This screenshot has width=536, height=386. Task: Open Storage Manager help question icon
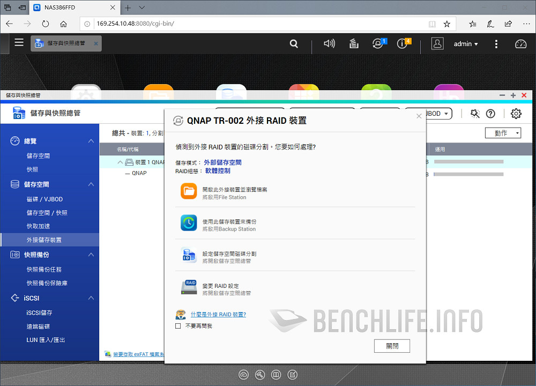(490, 114)
